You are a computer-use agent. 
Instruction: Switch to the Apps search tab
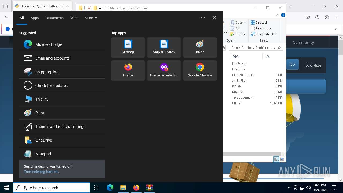point(35,18)
